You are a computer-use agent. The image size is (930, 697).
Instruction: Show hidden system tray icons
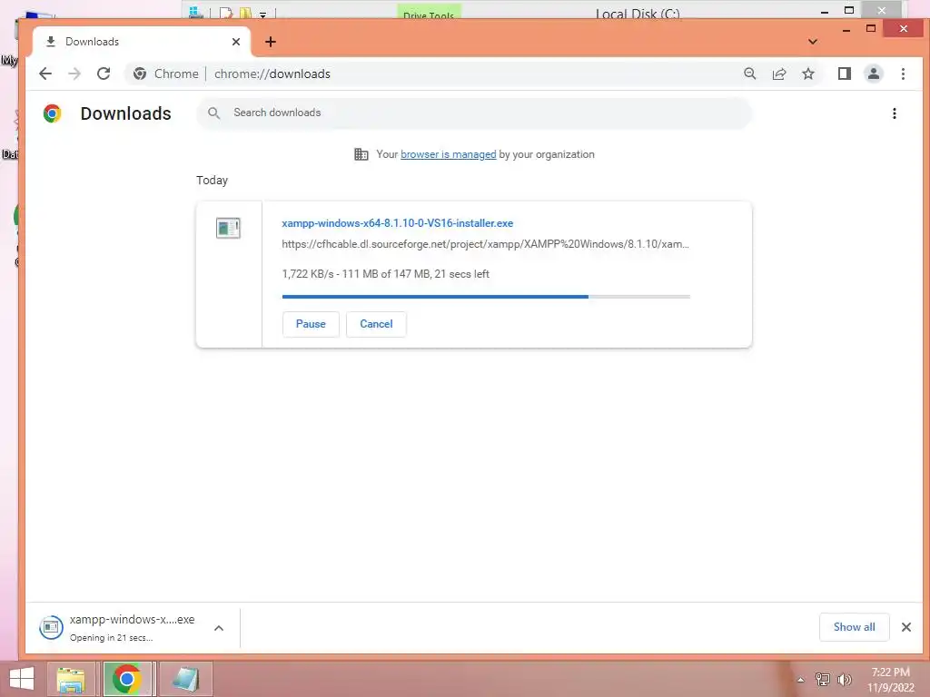[x=801, y=680]
